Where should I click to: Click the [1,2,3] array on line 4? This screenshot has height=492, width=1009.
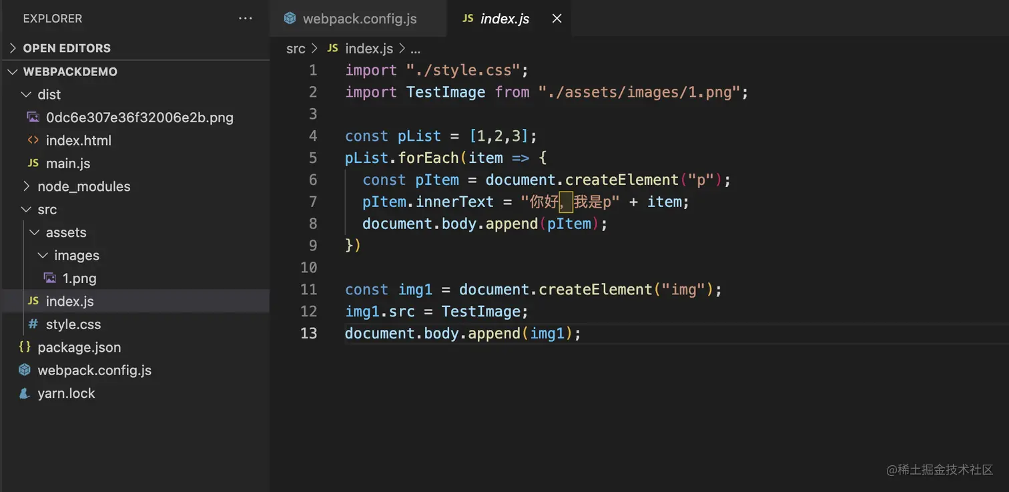coord(498,136)
